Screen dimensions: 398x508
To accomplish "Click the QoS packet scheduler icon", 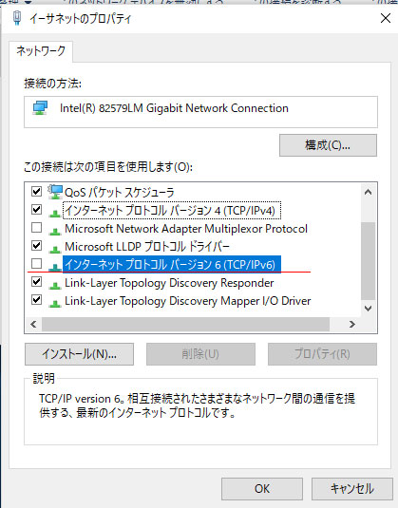I will coord(55,192).
